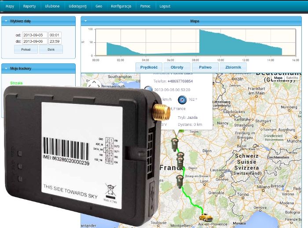This screenshot has height=228, width=308.
Task: Click the Pokaż button
Action: click(26, 49)
